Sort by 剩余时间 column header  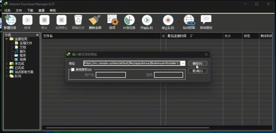coord(266,36)
